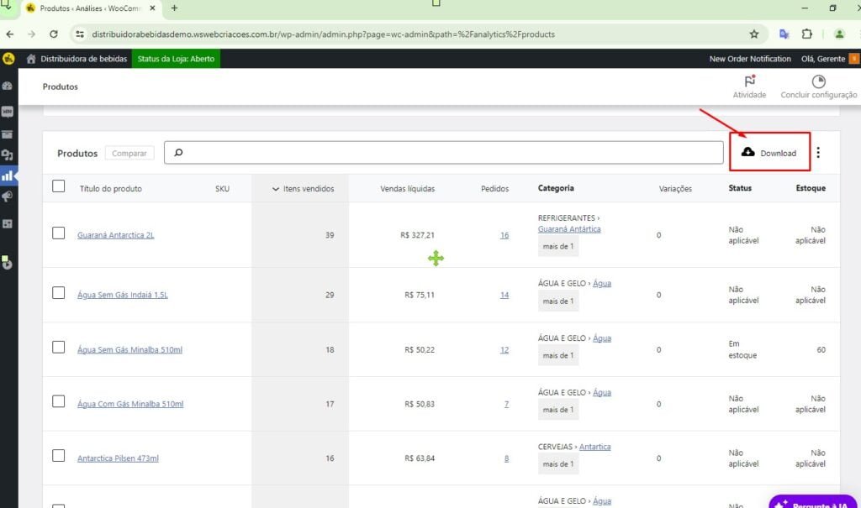Toggle the select-all products checkbox in header

tap(58, 186)
